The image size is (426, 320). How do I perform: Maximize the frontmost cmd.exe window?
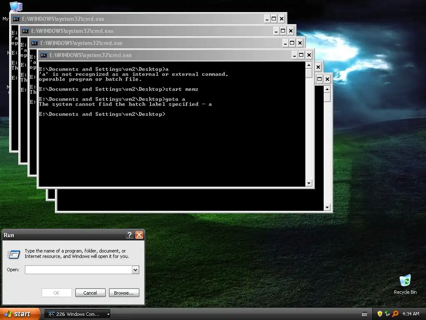tap(301, 55)
